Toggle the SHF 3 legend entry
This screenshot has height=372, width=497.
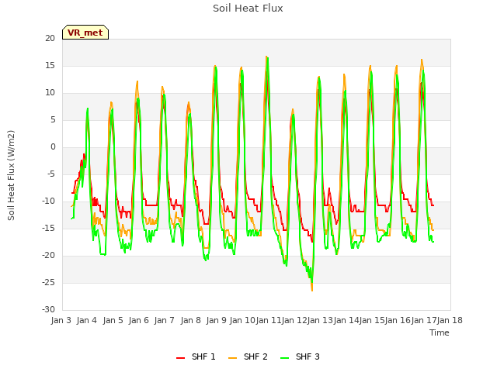(300, 356)
